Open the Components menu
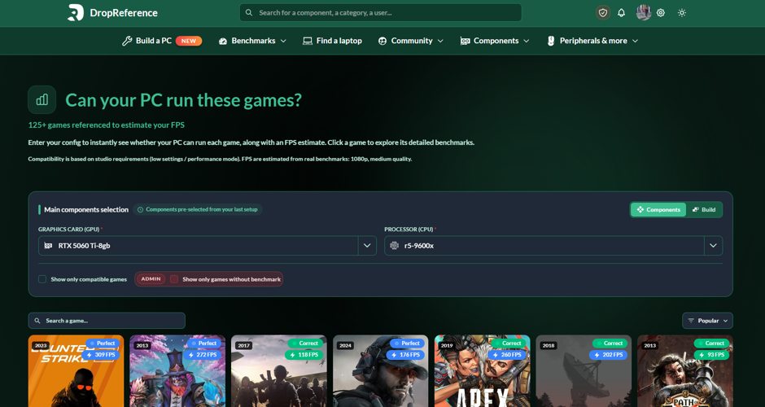Image resolution: width=765 pixels, height=407 pixels. click(x=495, y=41)
